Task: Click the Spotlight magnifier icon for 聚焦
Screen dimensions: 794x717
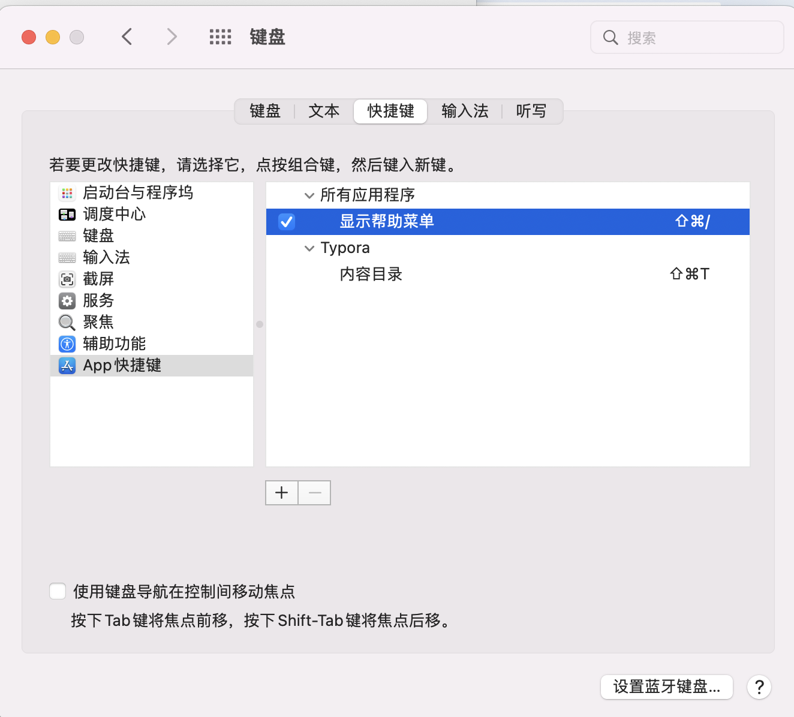Action: coord(67,323)
